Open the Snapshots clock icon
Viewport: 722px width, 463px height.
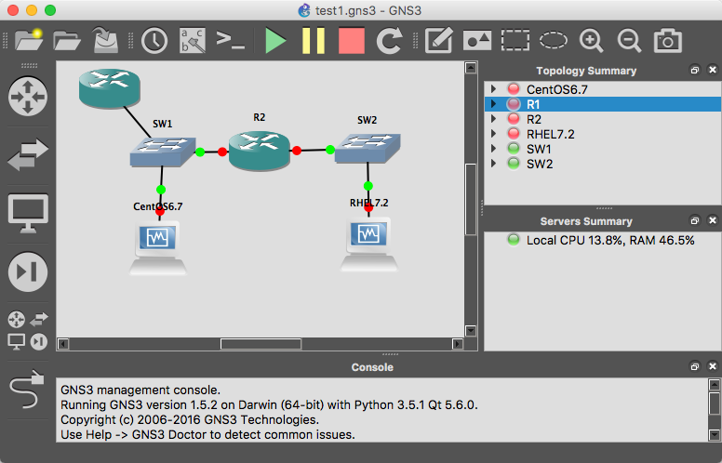coord(154,41)
